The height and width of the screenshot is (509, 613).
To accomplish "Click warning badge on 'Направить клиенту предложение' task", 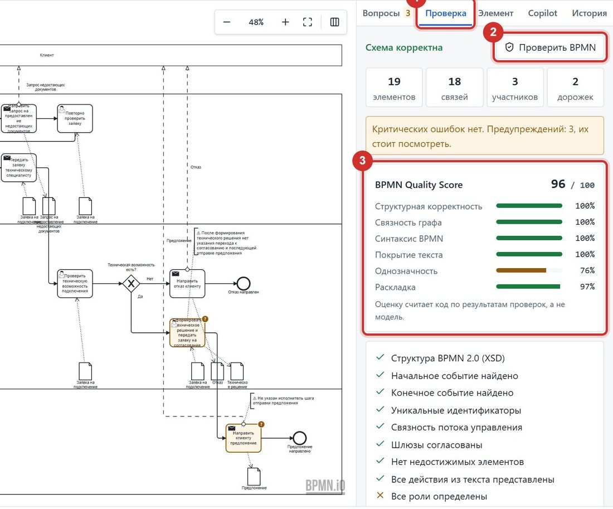I will coord(261,424).
